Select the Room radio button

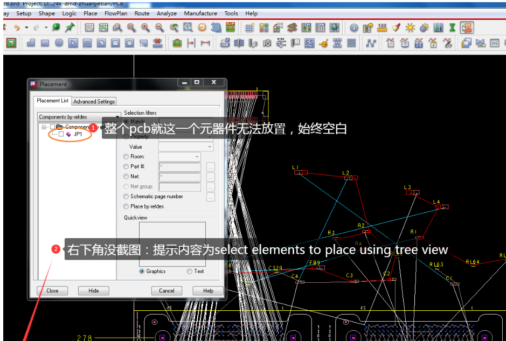[x=126, y=157]
